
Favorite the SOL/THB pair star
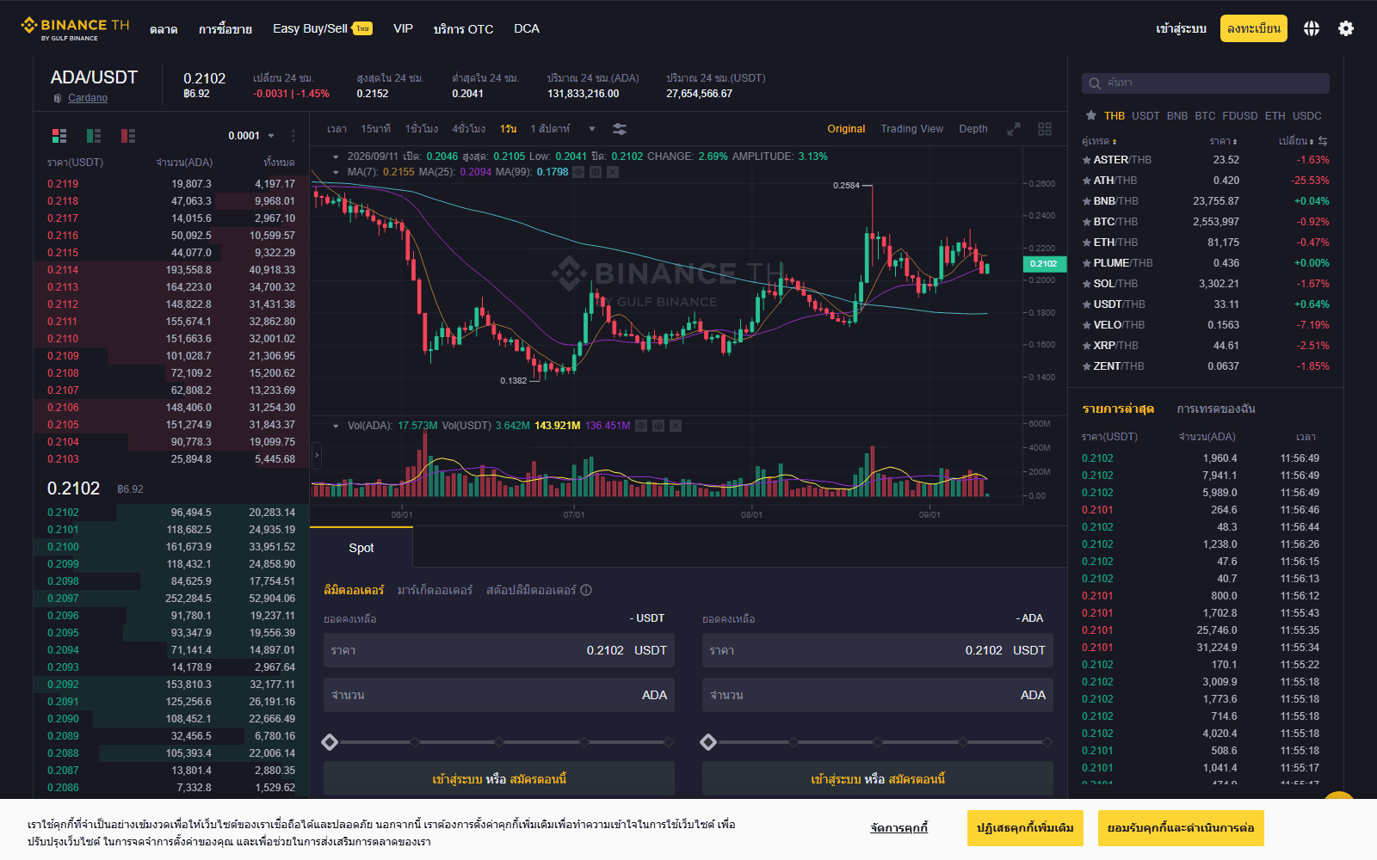pyautogui.click(x=1086, y=284)
